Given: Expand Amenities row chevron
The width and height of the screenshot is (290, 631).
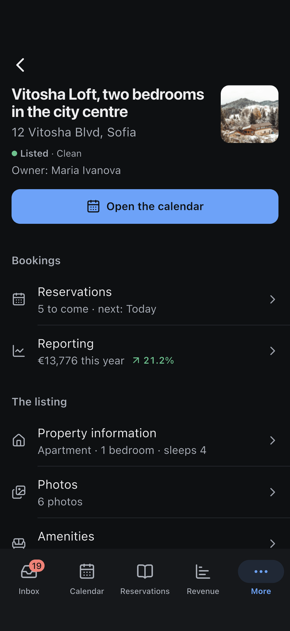Looking at the screenshot, I should (x=273, y=543).
